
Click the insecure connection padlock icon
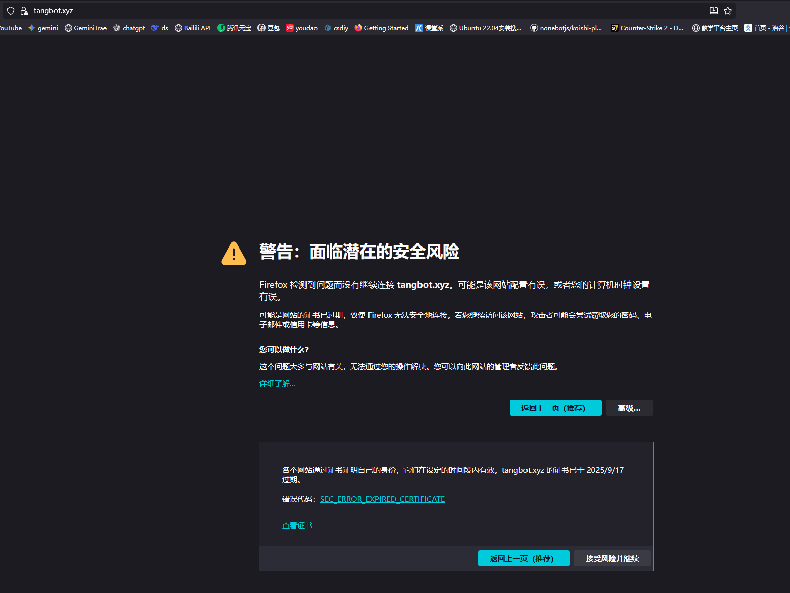[24, 11]
